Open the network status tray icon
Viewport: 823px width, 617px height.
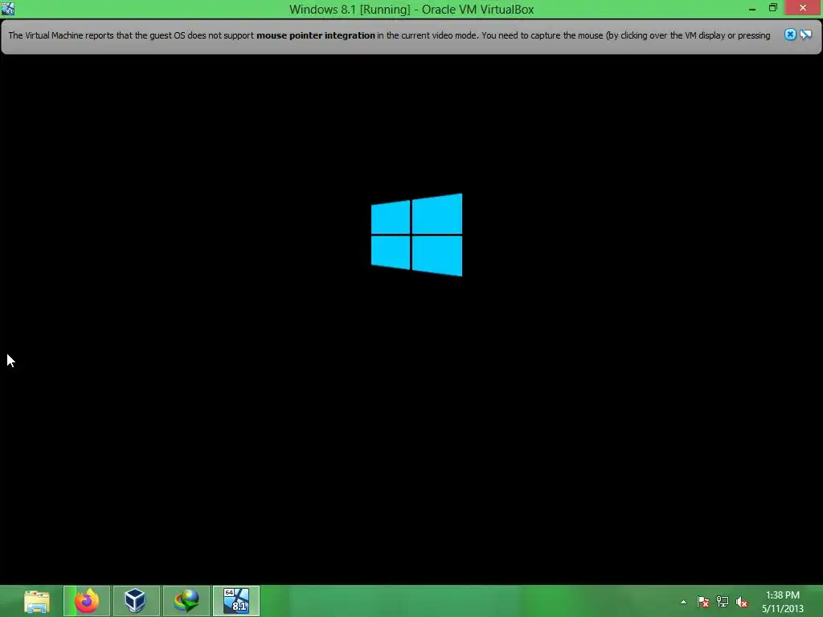coord(723,602)
